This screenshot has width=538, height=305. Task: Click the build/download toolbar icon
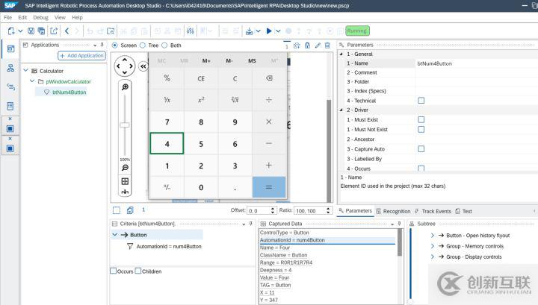click(250, 31)
